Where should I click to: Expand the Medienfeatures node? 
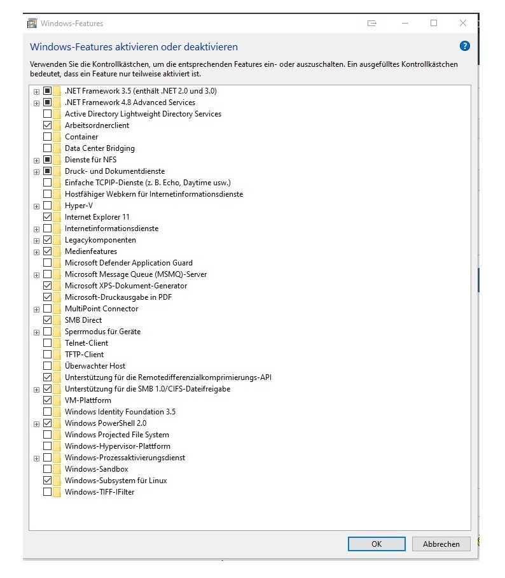click(x=36, y=252)
